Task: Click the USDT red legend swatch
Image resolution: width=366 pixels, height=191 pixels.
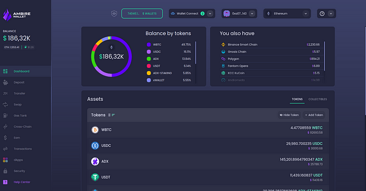Action: pos(148,66)
